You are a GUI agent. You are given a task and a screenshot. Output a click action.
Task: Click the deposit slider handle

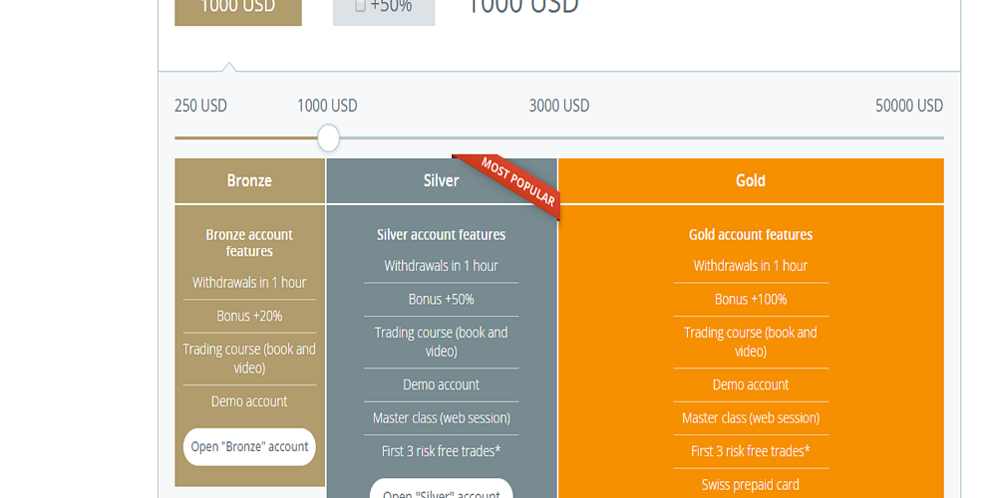tap(328, 137)
